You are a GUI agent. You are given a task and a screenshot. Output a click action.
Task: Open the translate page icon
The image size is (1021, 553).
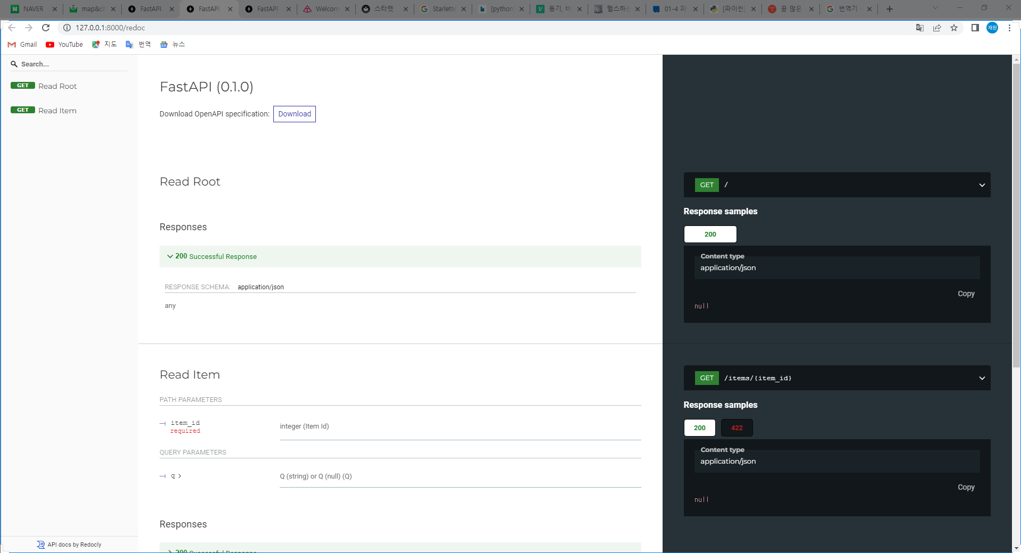click(920, 28)
